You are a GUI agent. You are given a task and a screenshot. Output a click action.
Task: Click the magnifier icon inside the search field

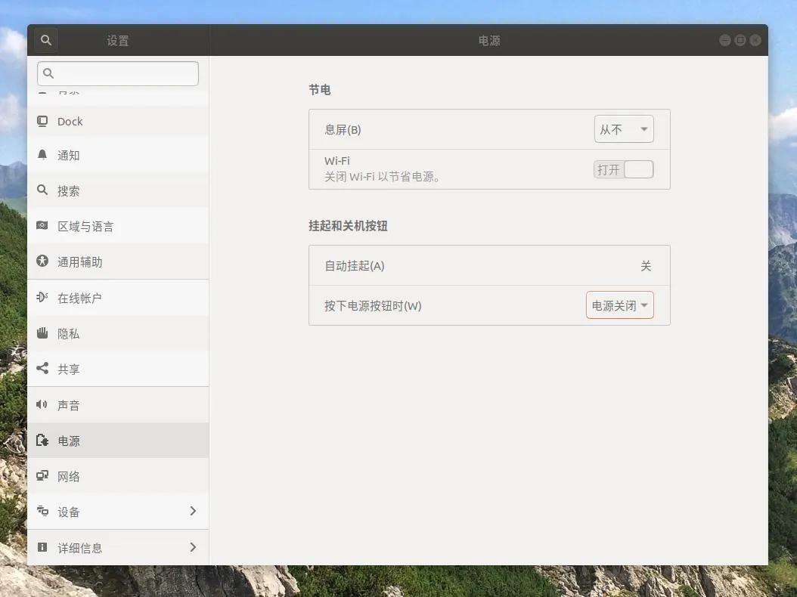tap(49, 73)
